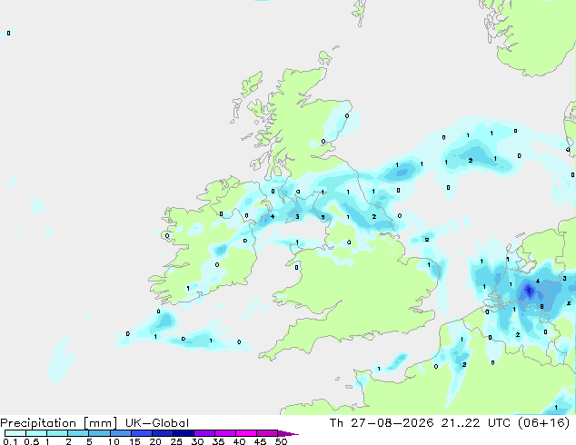
Task: Click the 'Th 27-08-2026' date text
Action: coord(382,423)
